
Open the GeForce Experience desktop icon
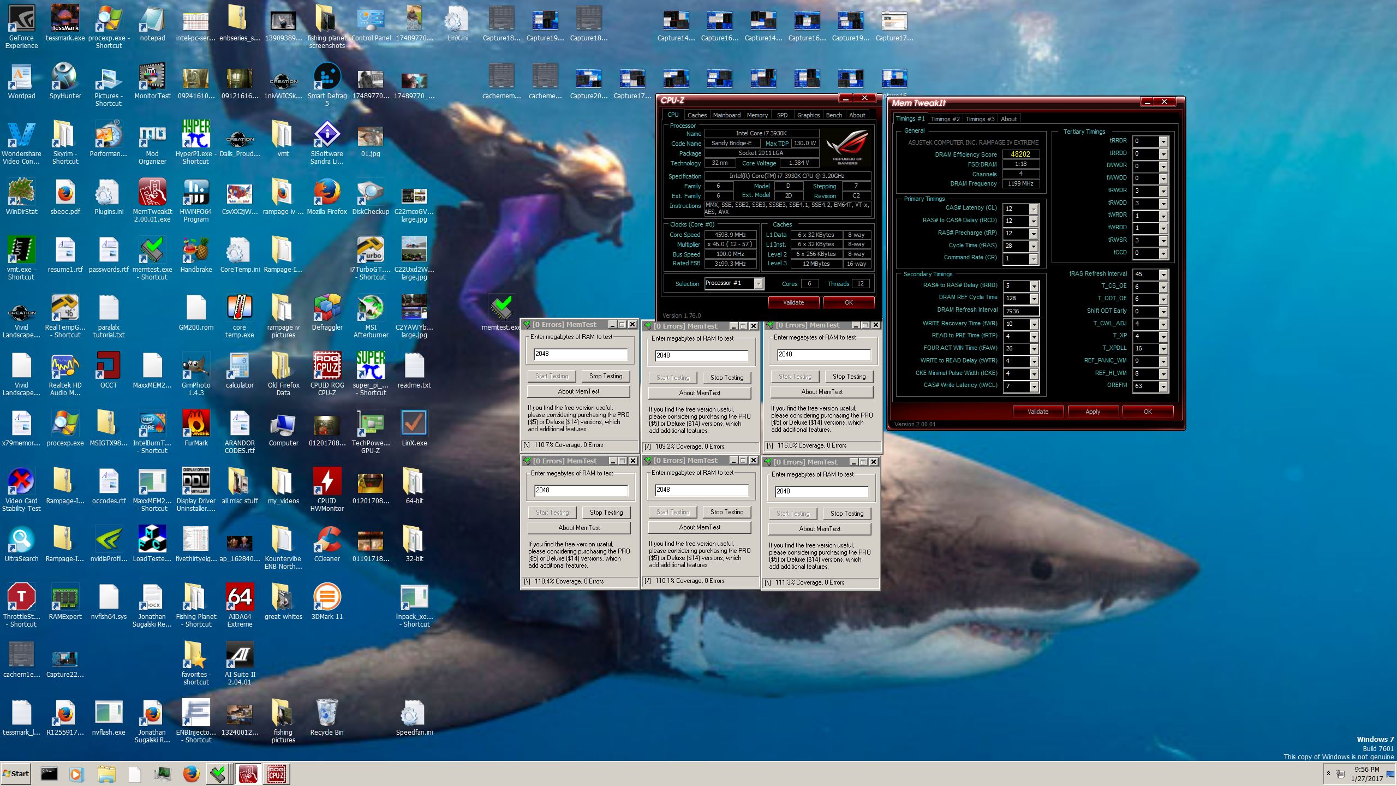[x=21, y=26]
